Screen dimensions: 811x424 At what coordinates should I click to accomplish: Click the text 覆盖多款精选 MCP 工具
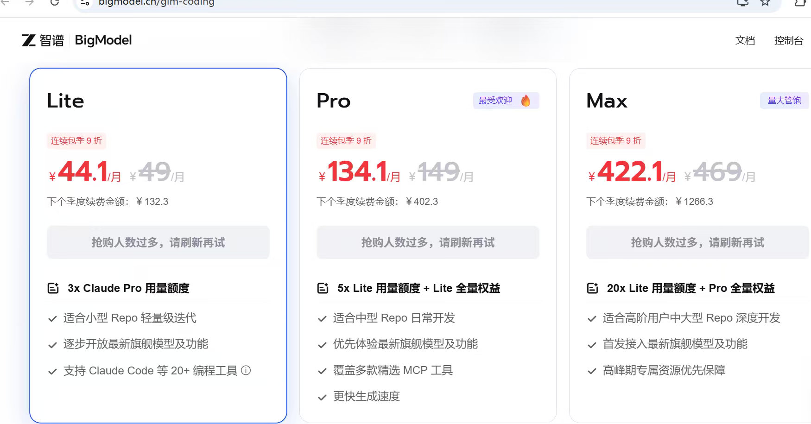(x=393, y=370)
